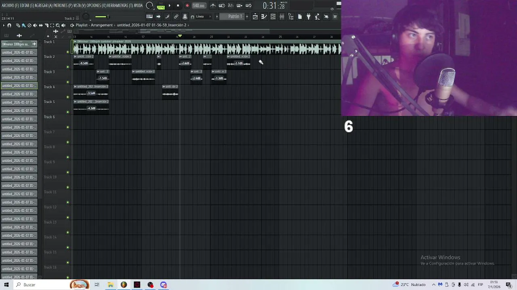Open the Browser panel icon
This screenshot has width=517, height=290.
[x=291, y=17]
